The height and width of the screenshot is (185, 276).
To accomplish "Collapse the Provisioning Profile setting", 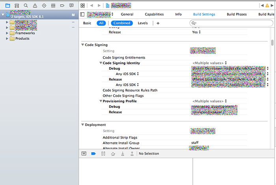I will (101, 101).
